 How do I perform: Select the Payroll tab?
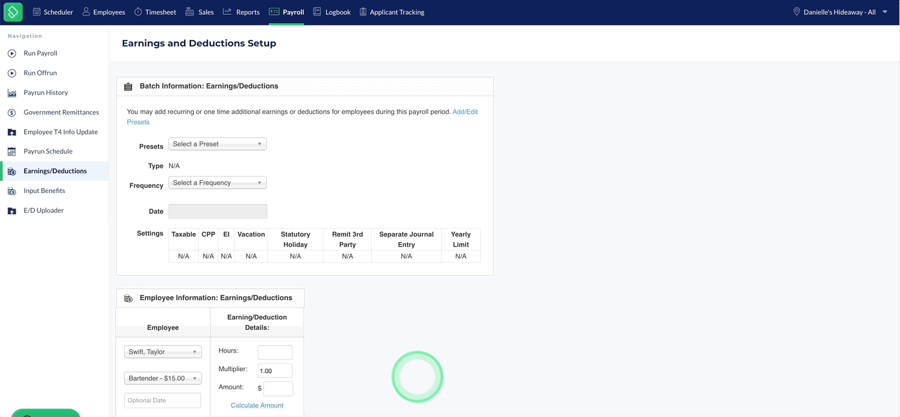[287, 12]
